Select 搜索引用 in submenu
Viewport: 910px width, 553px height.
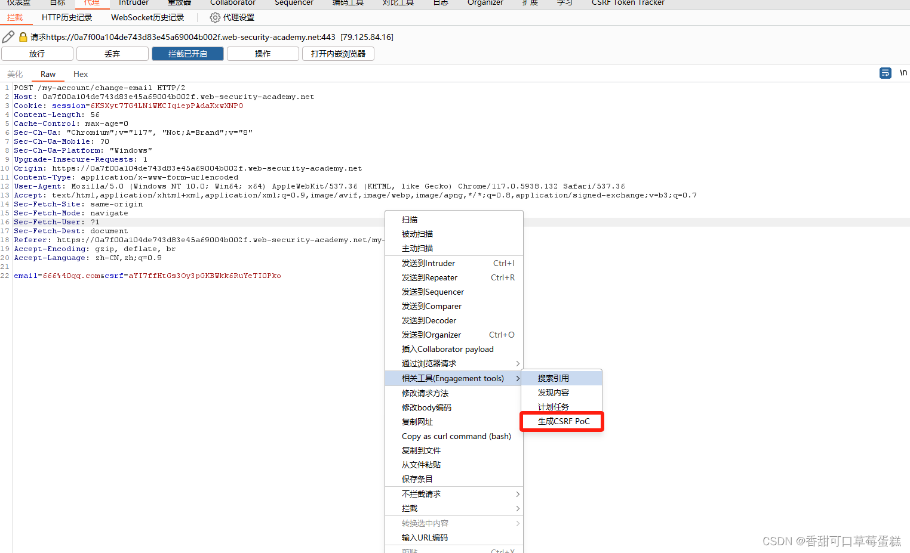561,378
